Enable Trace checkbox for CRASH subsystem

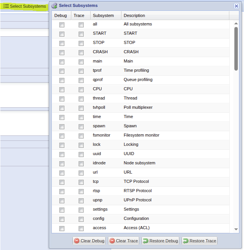(x=81, y=52)
